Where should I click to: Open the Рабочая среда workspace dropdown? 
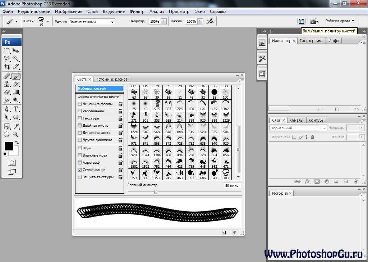(340, 21)
